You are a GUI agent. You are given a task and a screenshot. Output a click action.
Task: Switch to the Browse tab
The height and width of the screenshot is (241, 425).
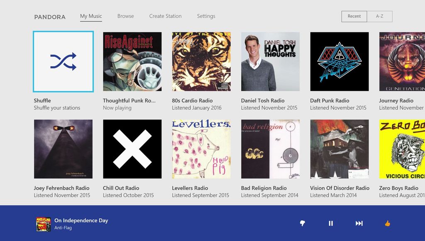pos(125,16)
